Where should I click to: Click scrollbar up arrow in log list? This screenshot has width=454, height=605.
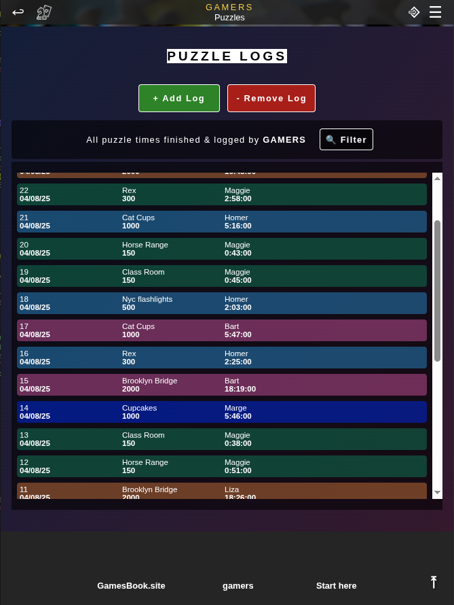tap(438, 178)
